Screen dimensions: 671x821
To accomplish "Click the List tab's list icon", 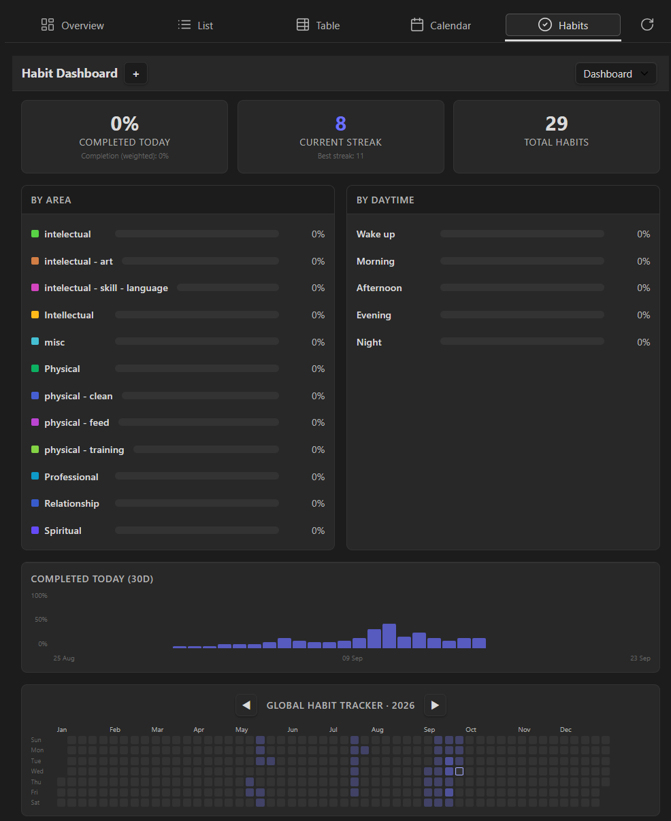I will tap(184, 25).
